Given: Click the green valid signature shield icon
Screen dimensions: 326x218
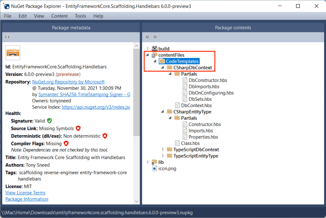Looking at the screenshot, I should click(x=49, y=121).
